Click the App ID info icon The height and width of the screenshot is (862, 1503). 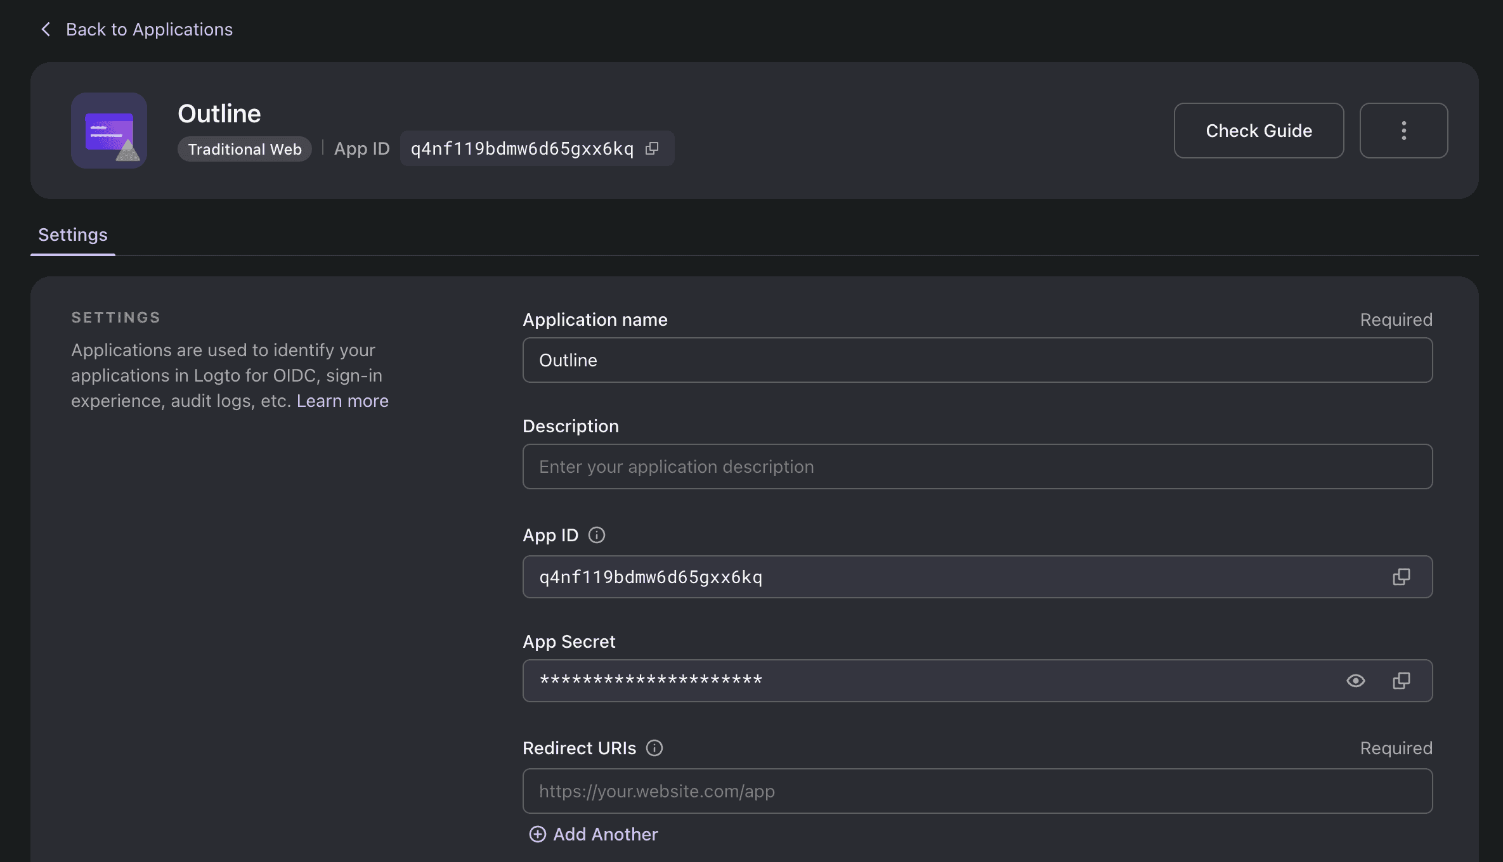(596, 535)
